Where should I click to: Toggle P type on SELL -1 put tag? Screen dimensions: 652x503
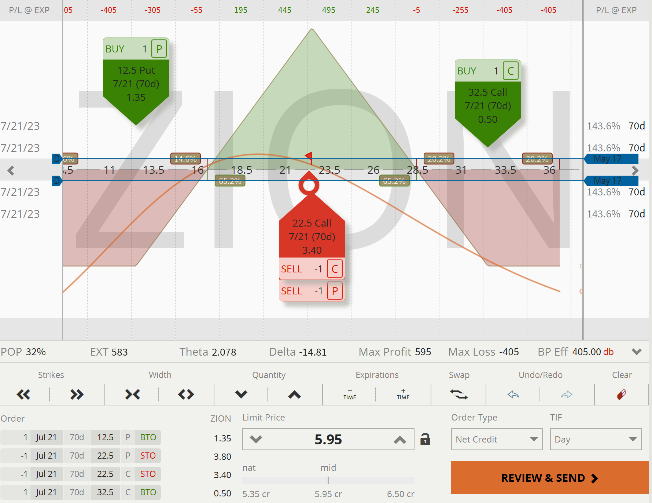click(x=335, y=291)
